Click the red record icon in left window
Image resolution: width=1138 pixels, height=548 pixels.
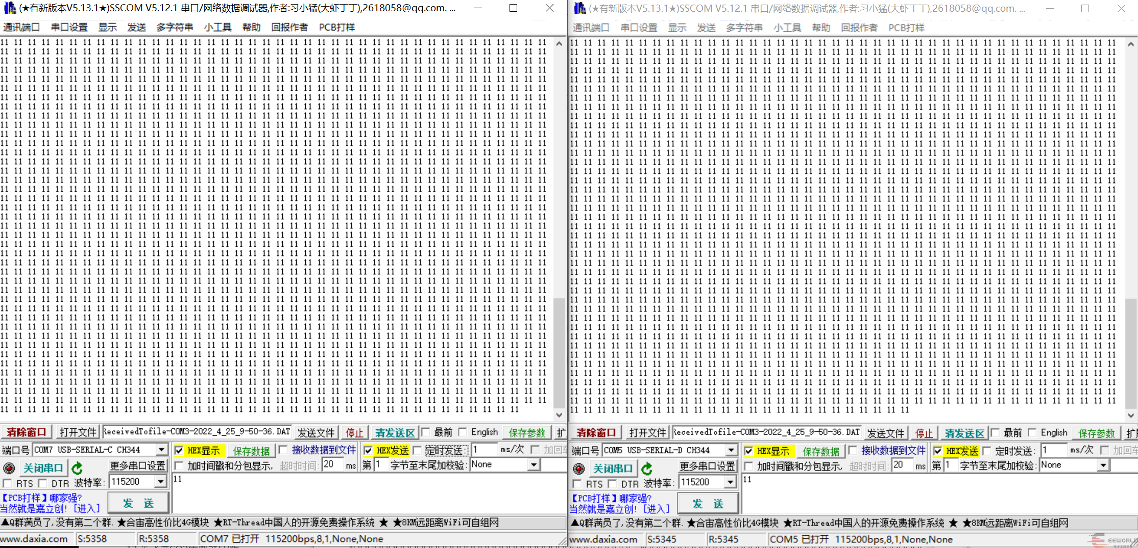[9, 468]
